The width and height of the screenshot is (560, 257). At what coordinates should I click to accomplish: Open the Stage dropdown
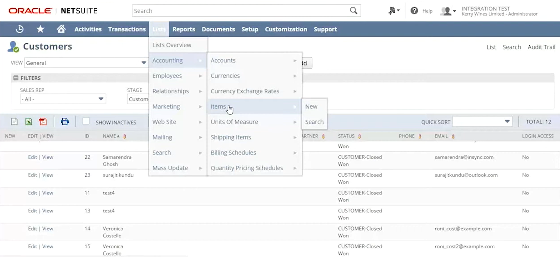pyautogui.click(x=138, y=99)
